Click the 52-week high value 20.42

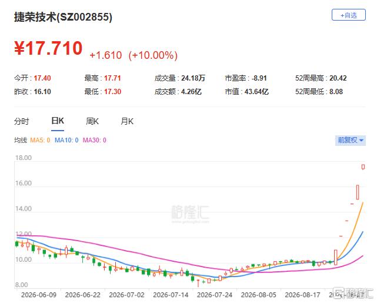[338, 78]
